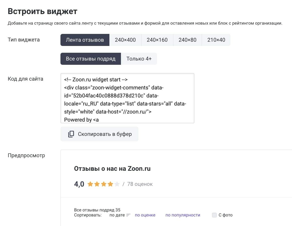
Task: Click the second orange rating star
Action: click(x=97, y=184)
